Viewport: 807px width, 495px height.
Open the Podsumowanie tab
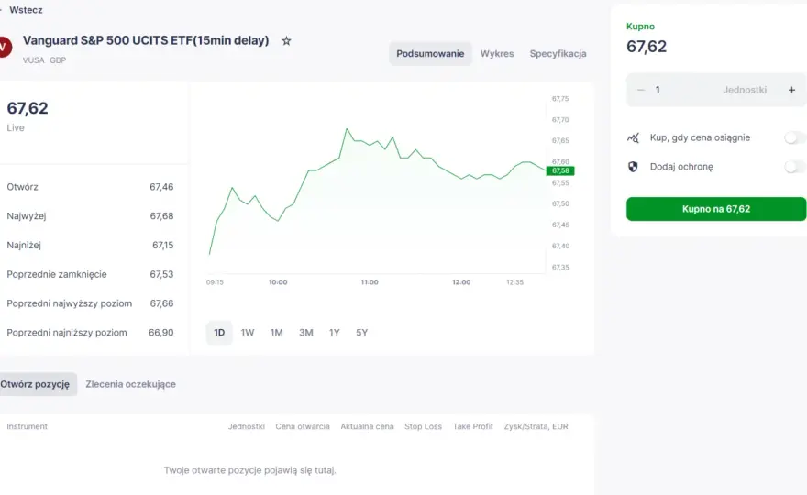point(430,53)
